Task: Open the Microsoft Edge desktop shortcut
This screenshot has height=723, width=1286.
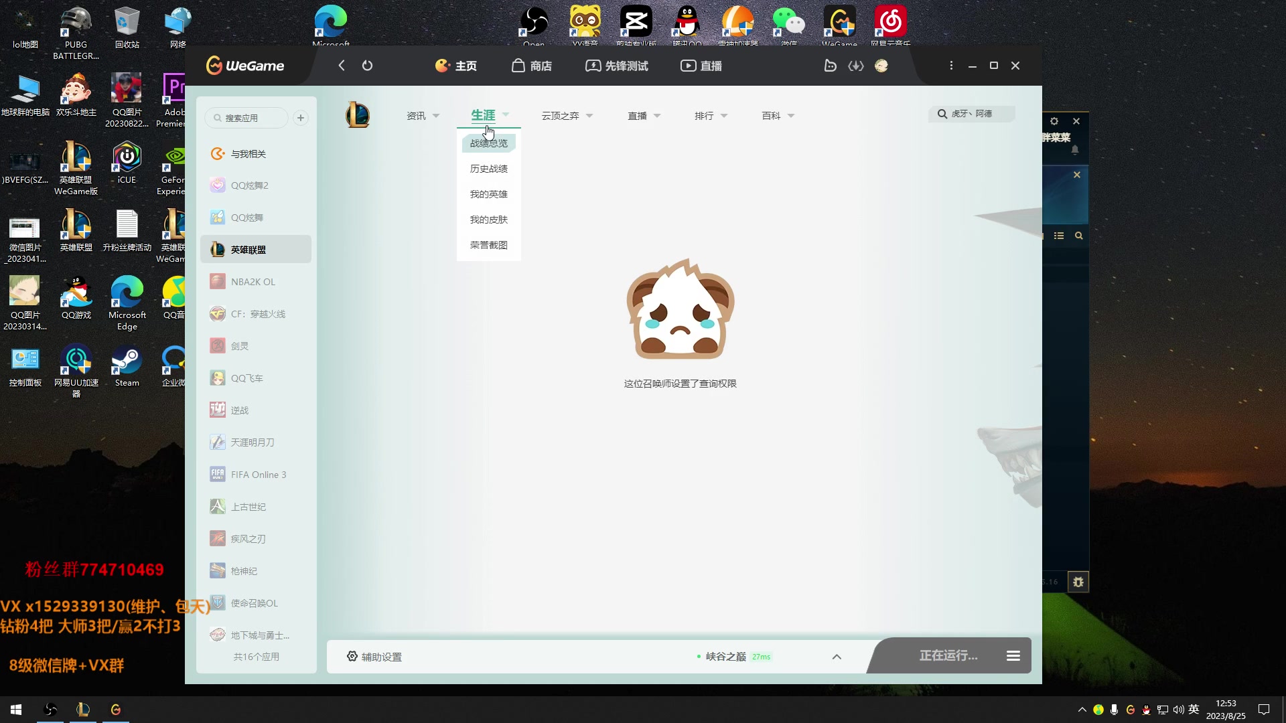Action: point(127,303)
